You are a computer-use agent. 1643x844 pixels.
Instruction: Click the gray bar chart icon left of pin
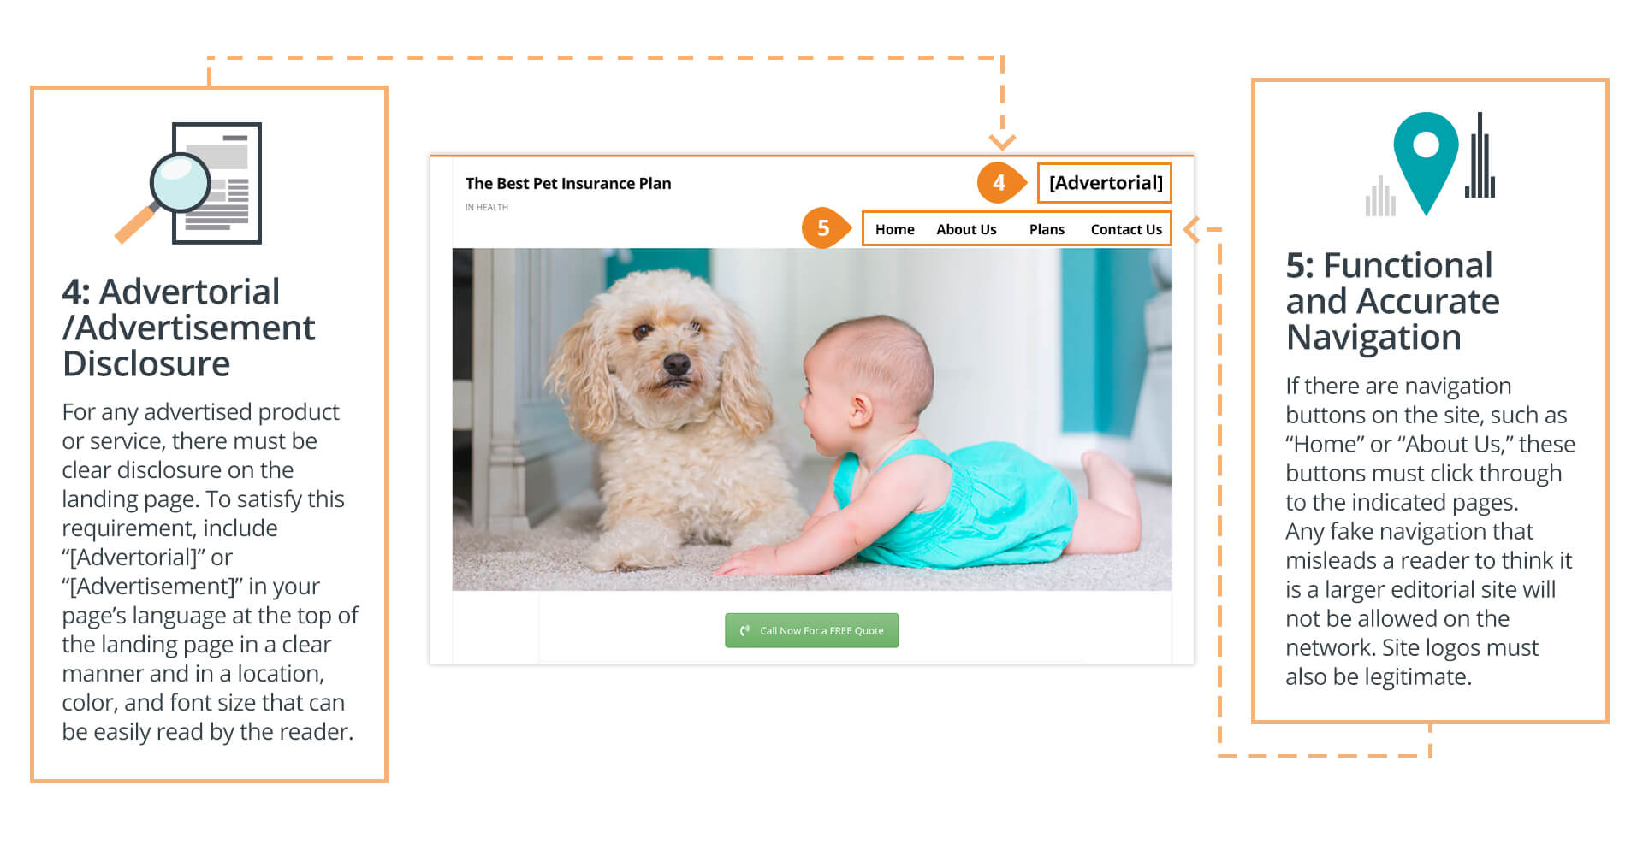click(x=1379, y=196)
